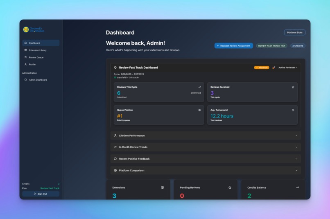Click the 2 Credits badge
The height and width of the screenshot is (219, 330).
coord(298,46)
